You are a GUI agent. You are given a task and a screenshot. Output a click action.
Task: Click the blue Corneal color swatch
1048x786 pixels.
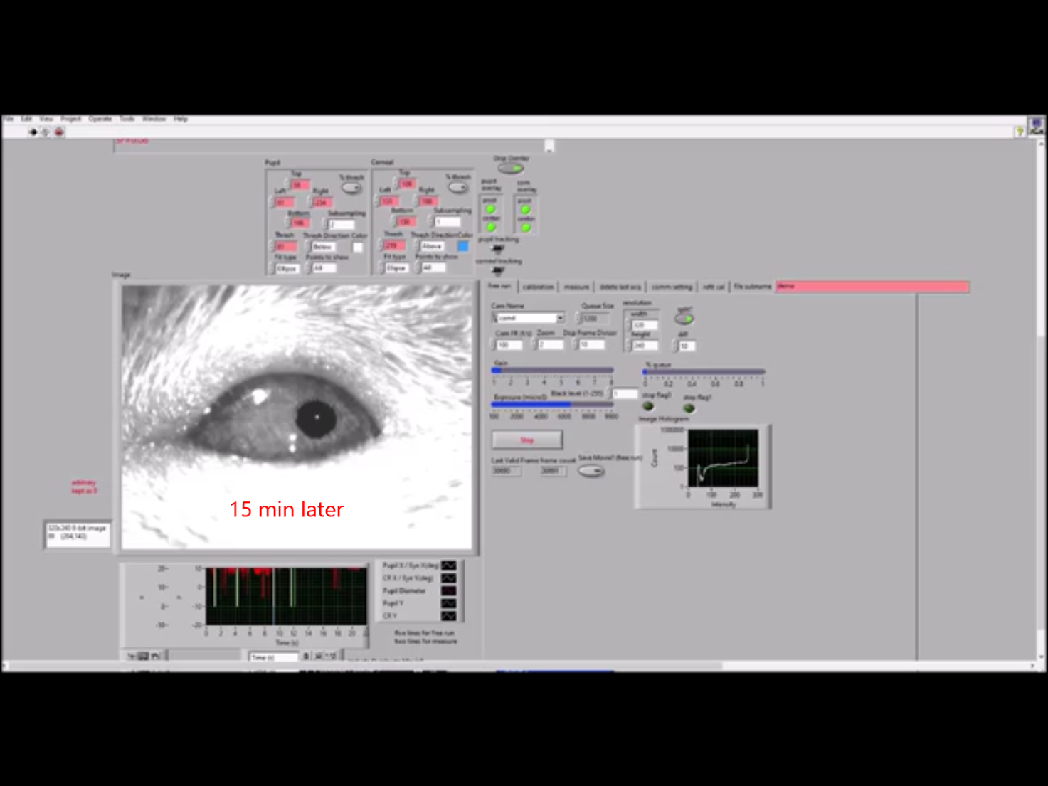462,246
